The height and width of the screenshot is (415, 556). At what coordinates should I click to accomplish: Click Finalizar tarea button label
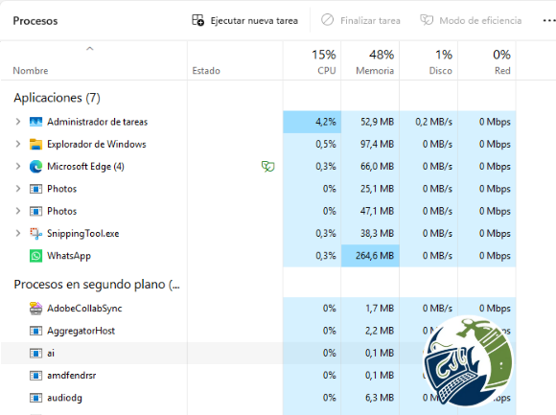[x=370, y=20]
